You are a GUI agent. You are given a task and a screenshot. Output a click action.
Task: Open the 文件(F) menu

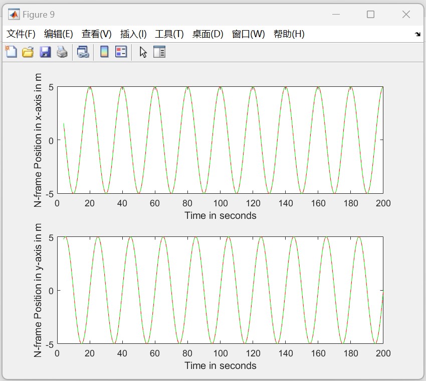pos(21,34)
